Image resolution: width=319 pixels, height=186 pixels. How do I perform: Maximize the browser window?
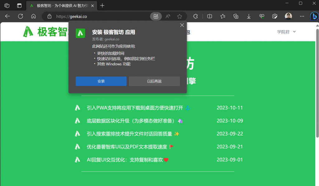pos(301,3)
